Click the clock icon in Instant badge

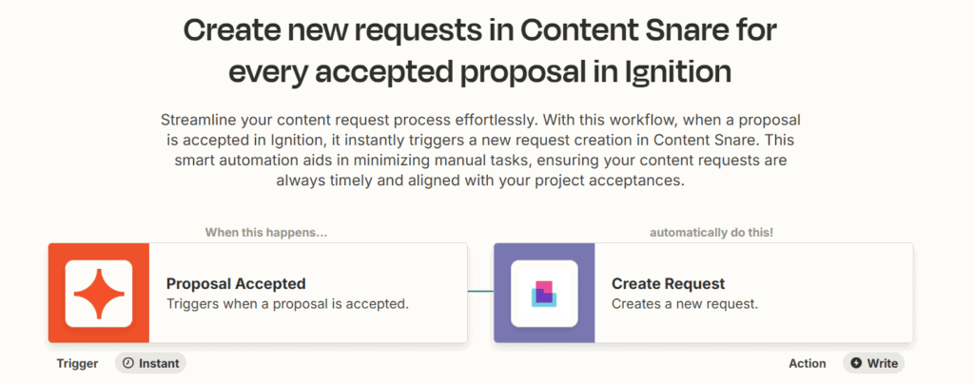128,363
